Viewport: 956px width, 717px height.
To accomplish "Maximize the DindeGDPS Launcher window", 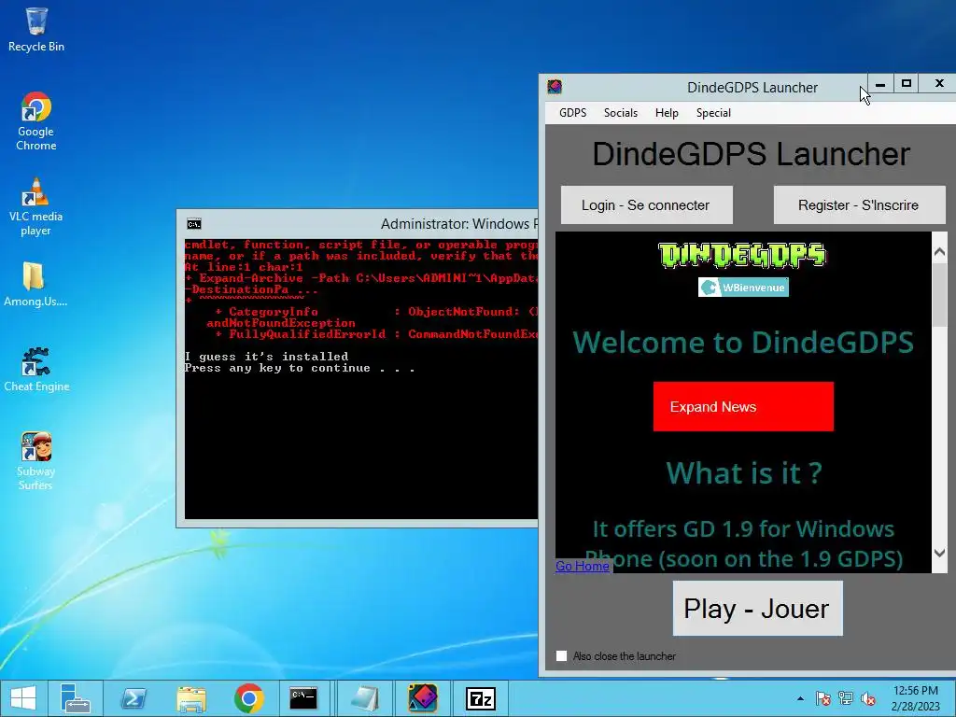I will (907, 84).
